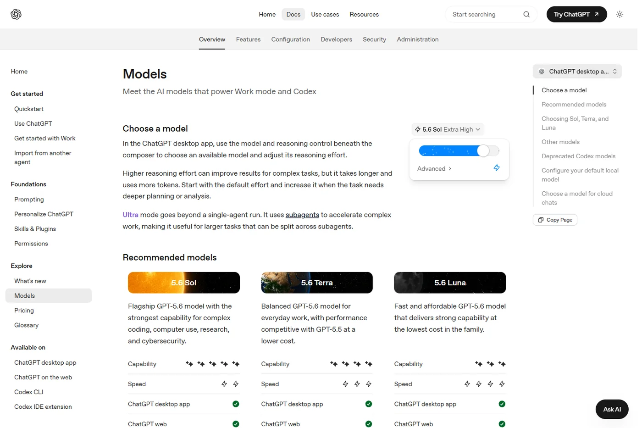Viewport: 642px width, 428px height.
Task: Click the Try ChatGPT button
Action: (576, 14)
